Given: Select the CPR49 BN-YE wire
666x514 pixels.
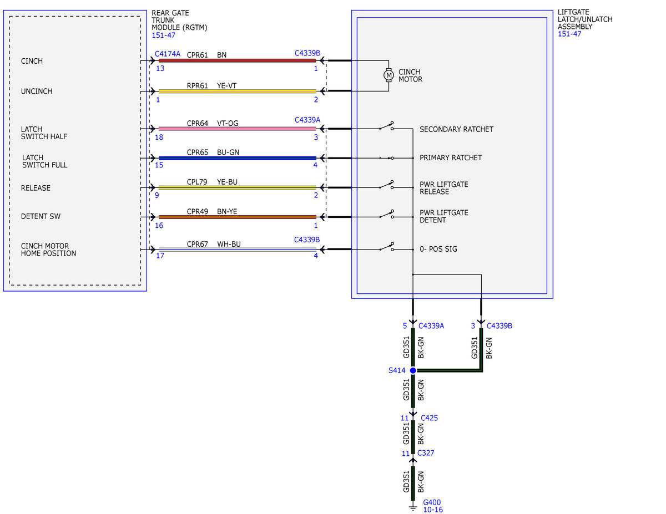Looking at the screenshot, I should pos(238,217).
